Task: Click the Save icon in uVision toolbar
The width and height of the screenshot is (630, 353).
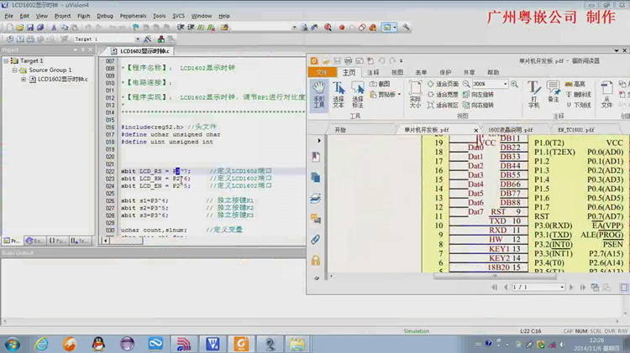Action: click(x=30, y=28)
